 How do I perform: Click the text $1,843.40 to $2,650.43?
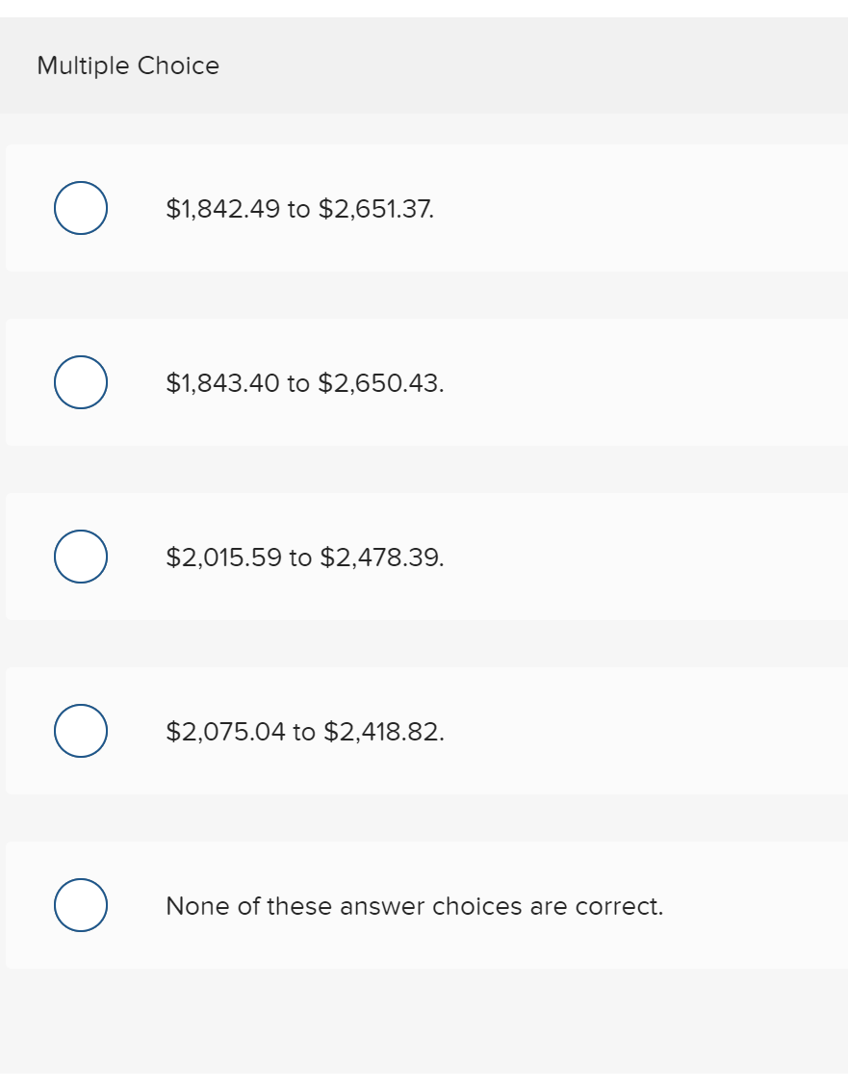point(304,382)
